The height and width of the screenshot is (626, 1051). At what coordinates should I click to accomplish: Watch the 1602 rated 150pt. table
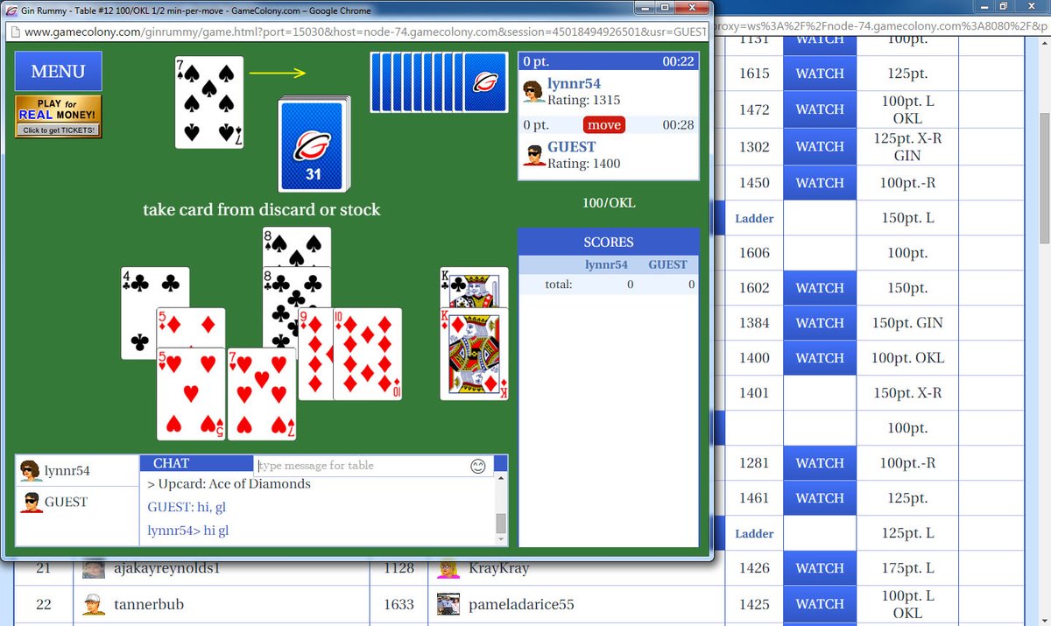(x=819, y=288)
